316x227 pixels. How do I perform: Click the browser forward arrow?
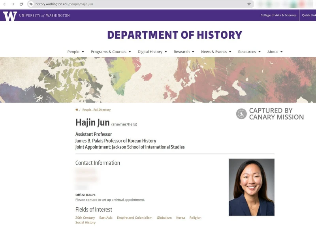pyautogui.click(x=13, y=4)
